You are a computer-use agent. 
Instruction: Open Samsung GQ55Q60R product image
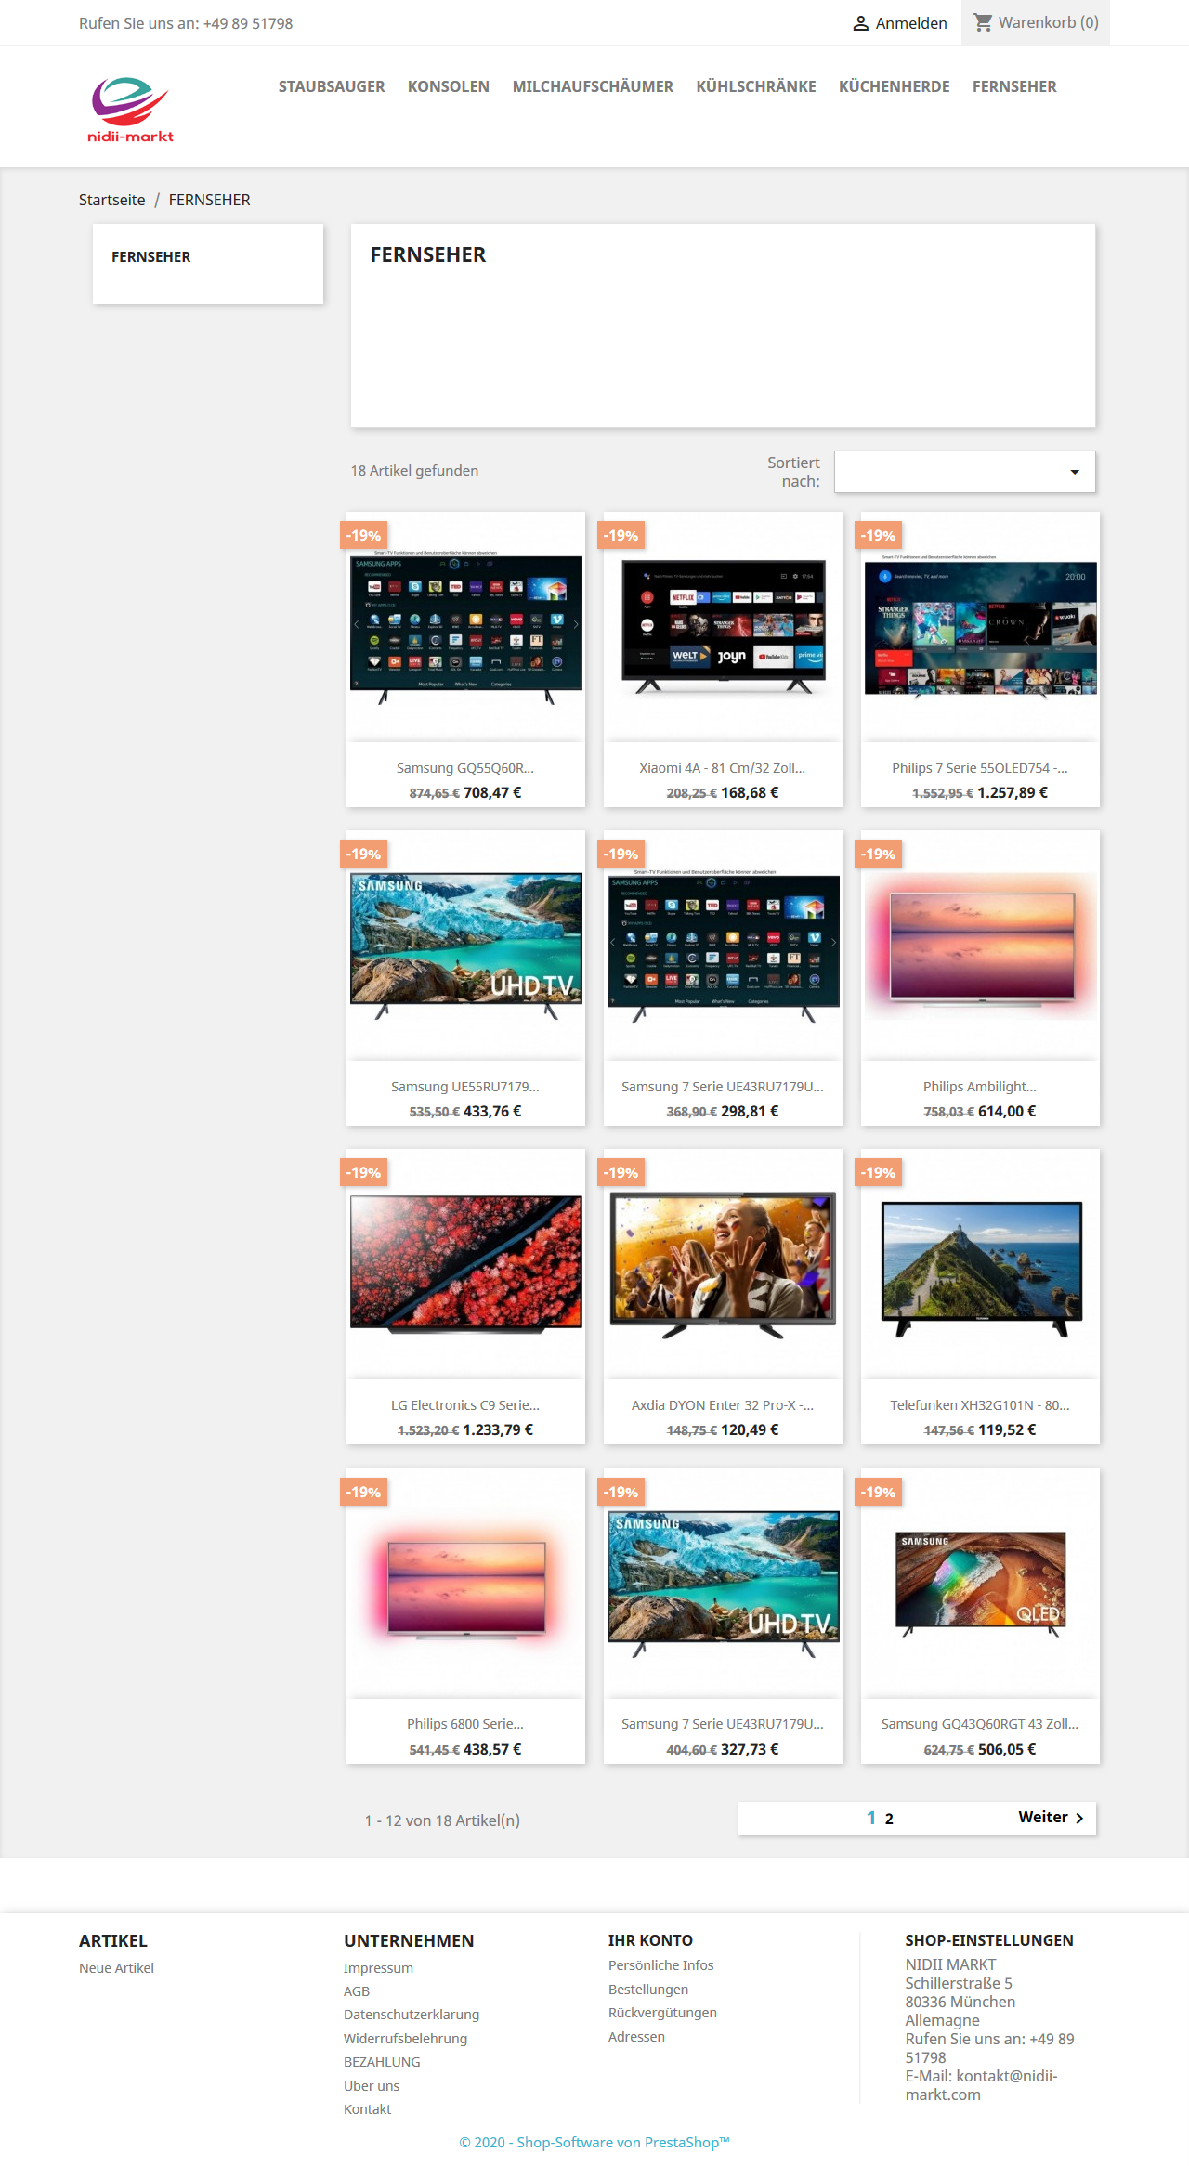coord(466,627)
